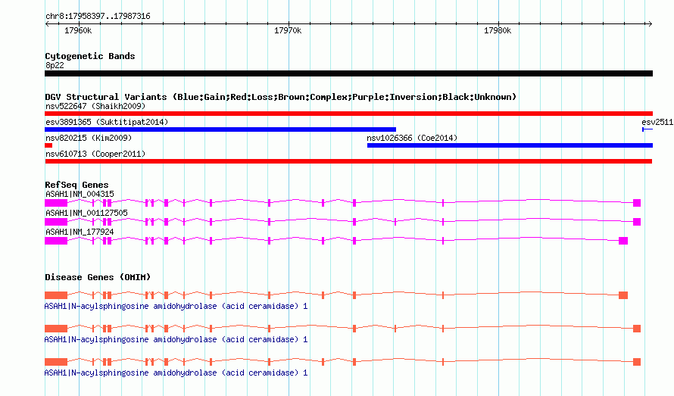Select the left exon block of first OMIM gene

(56, 295)
